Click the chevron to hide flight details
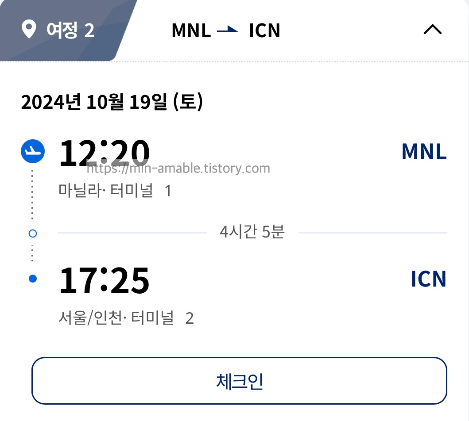The width and height of the screenshot is (469, 421). (x=433, y=30)
